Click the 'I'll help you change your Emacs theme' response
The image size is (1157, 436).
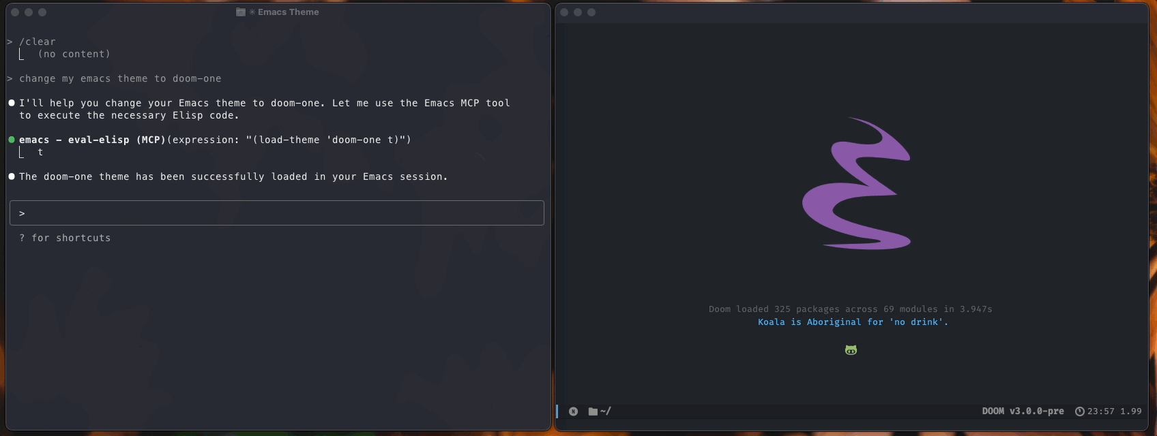(265, 109)
